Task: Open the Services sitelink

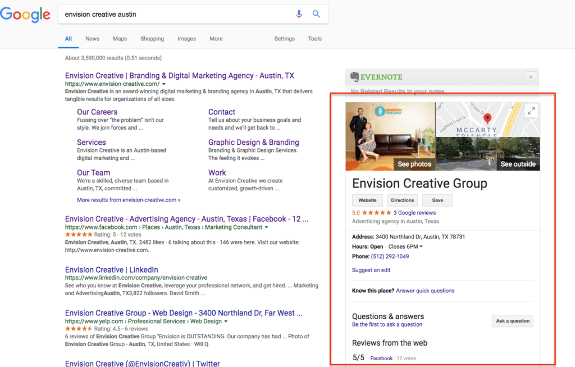Action: pyautogui.click(x=92, y=142)
